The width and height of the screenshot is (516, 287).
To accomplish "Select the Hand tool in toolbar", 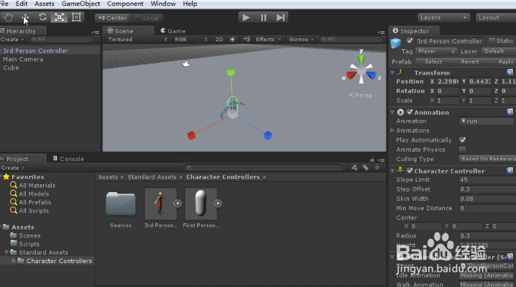I will coord(9,17).
